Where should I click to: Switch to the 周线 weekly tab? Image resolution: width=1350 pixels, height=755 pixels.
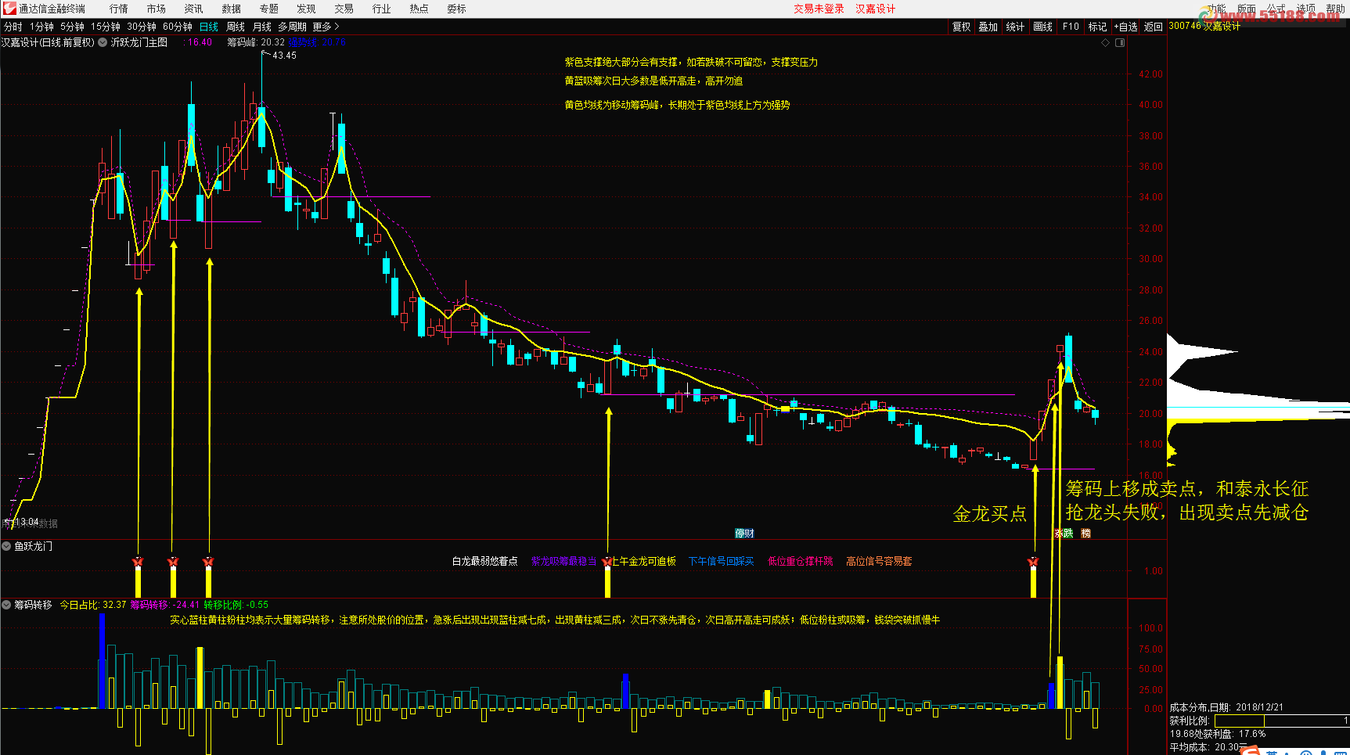(236, 27)
